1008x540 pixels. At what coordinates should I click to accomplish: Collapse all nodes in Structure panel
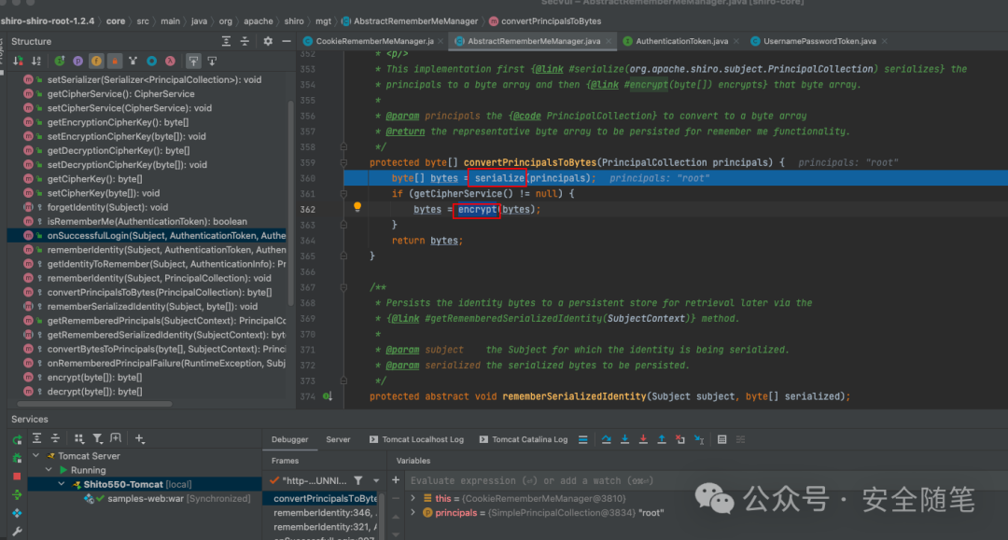click(245, 41)
